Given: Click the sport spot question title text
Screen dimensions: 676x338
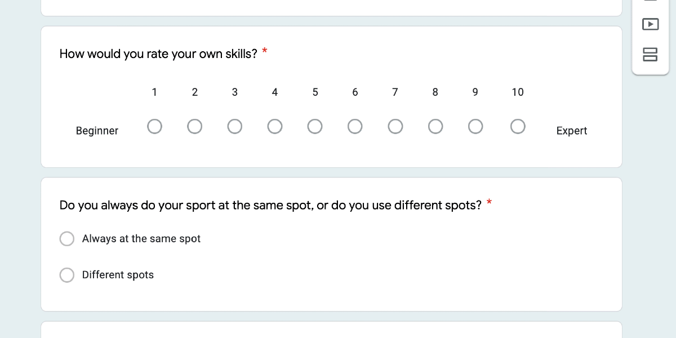Looking at the screenshot, I should (x=270, y=205).
